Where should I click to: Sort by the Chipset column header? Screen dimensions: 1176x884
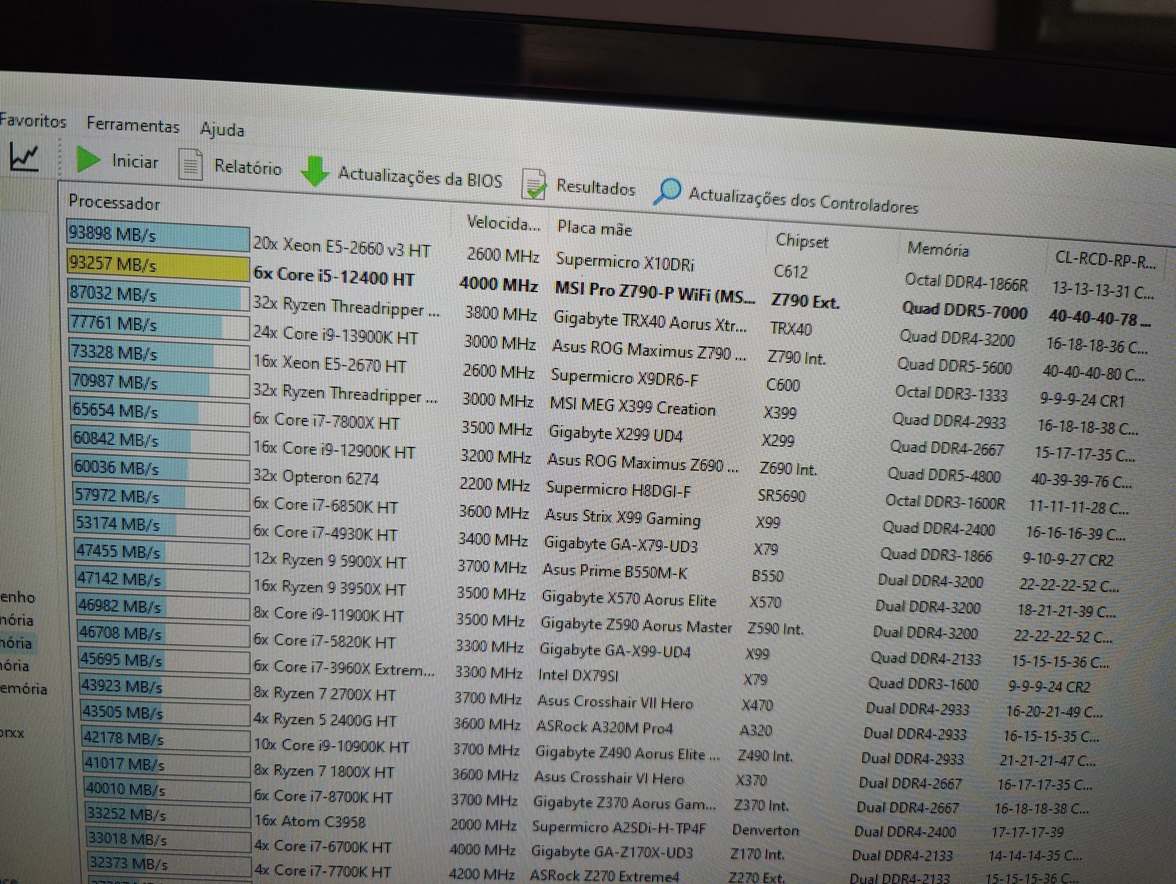(802, 241)
